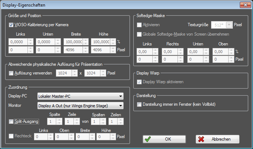Image resolution: width=253 pixels, height=149 pixels.
Task: Toggle Display Warp aktivieren checkbox
Action: pyautogui.click(x=139, y=82)
